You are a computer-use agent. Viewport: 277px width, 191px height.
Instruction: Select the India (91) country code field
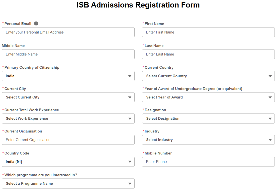tap(68, 162)
